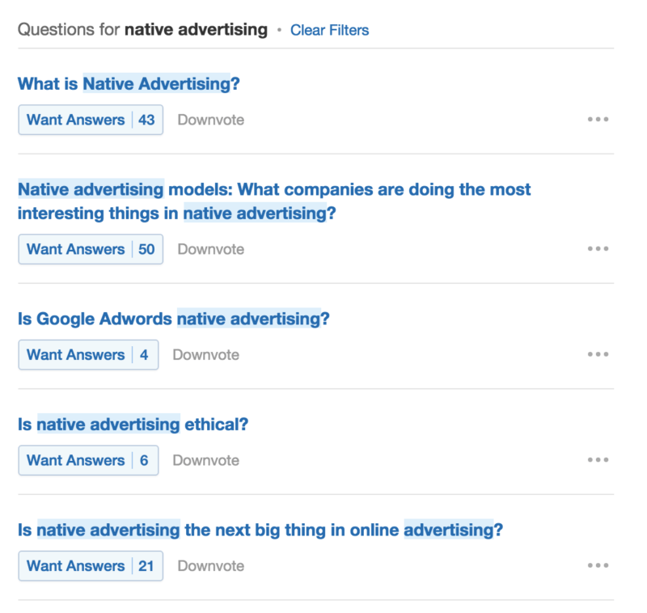The image size is (647, 613).
Task: Open 'Is native advertising ethical?'
Action: click(133, 424)
